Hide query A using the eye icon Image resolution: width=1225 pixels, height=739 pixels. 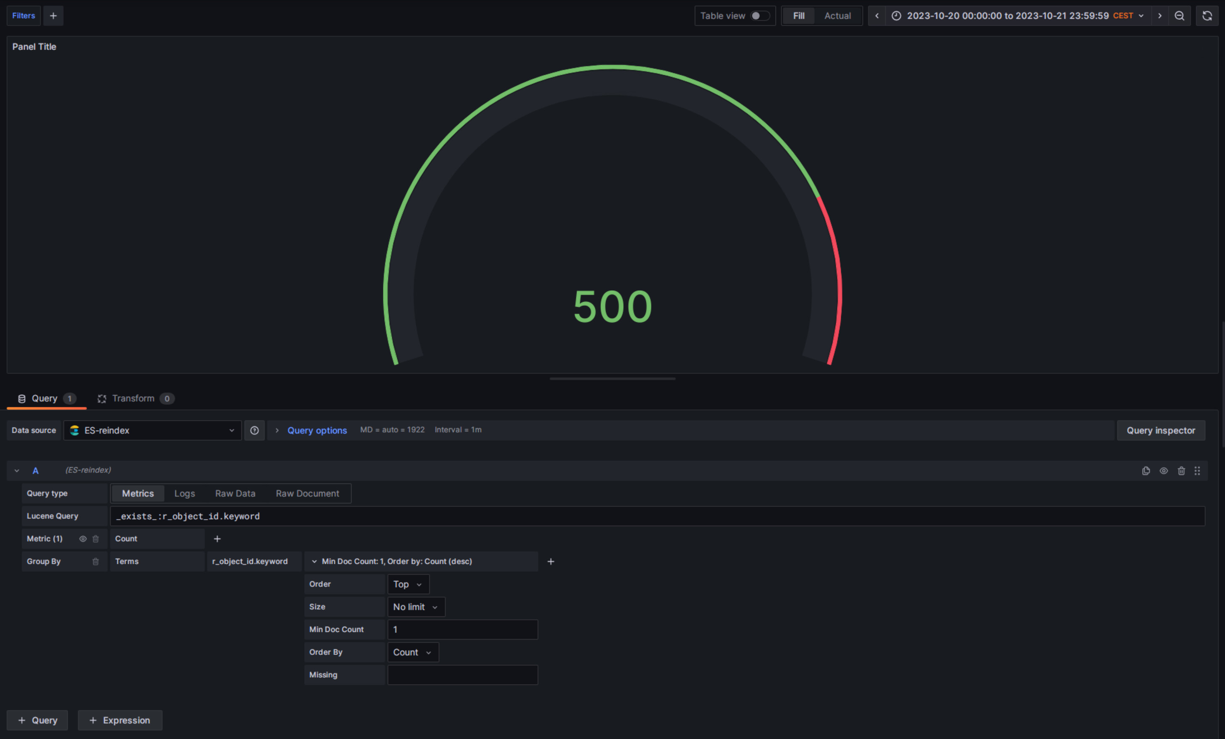click(1164, 471)
